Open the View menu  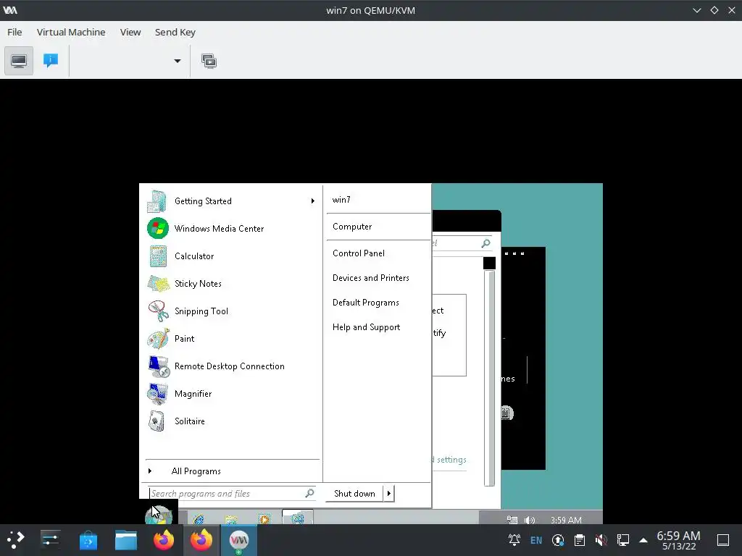pyautogui.click(x=130, y=32)
